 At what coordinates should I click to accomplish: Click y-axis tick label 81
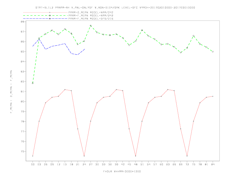pos(23,92)
